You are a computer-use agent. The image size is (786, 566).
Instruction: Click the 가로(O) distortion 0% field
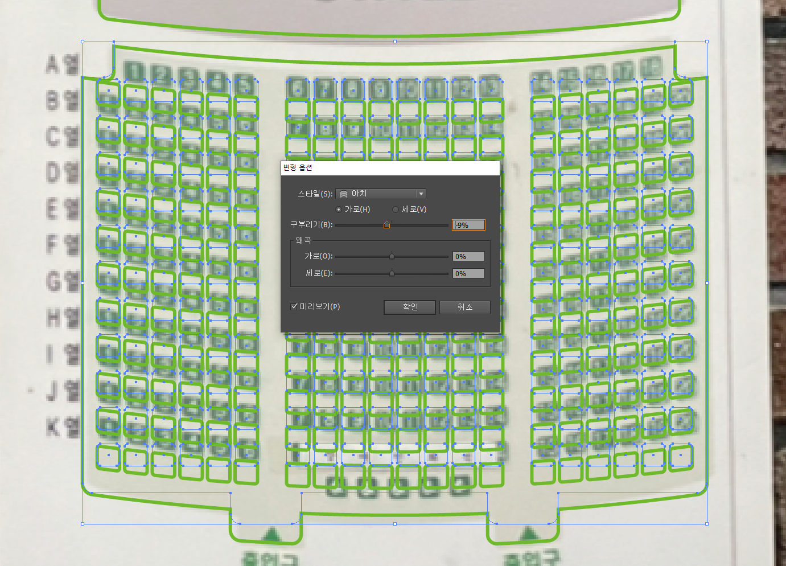(468, 256)
